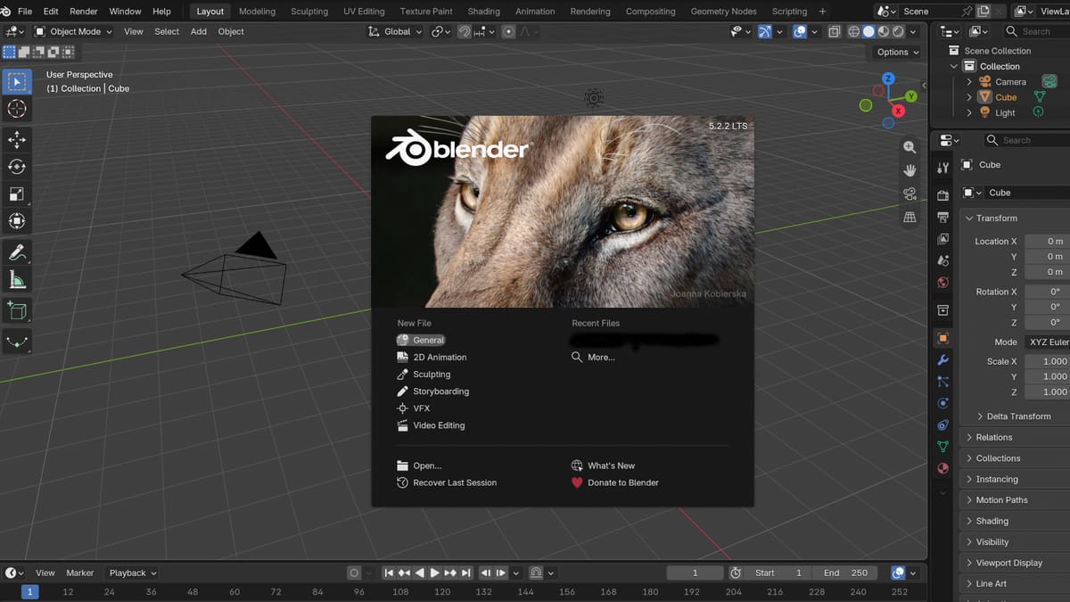Image resolution: width=1070 pixels, height=602 pixels.
Task: Expand the Camera item in outliner
Action: (969, 82)
